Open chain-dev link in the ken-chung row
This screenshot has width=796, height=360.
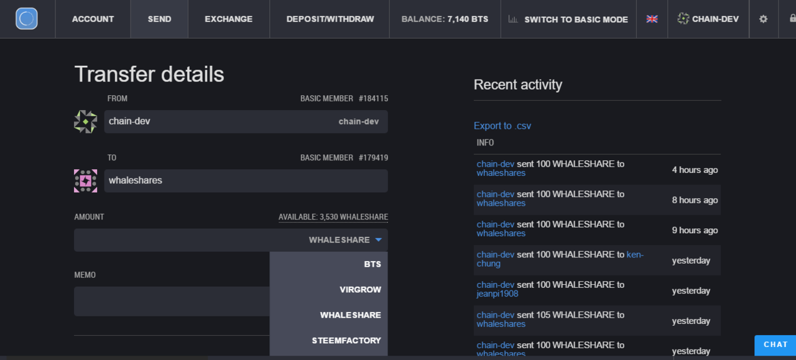tap(496, 254)
